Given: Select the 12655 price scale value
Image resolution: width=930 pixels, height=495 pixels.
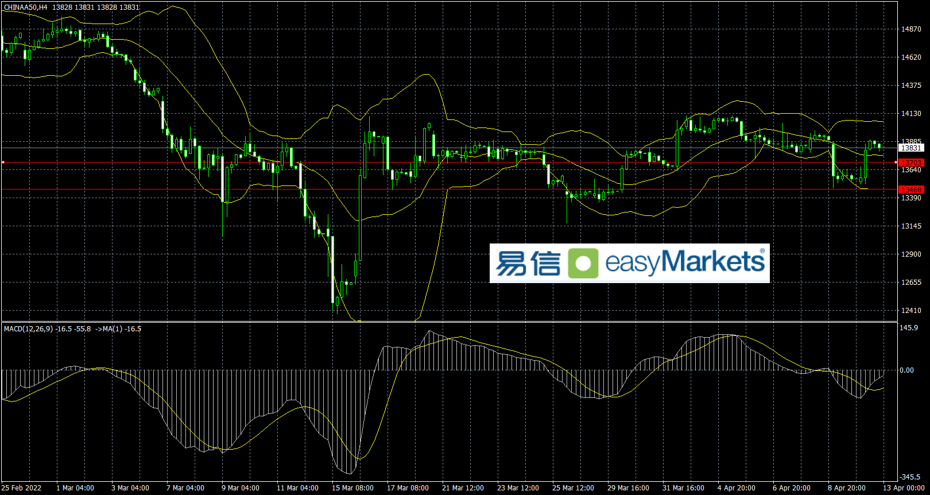Looking at the screenshot, I should click(x=911, y=283).
